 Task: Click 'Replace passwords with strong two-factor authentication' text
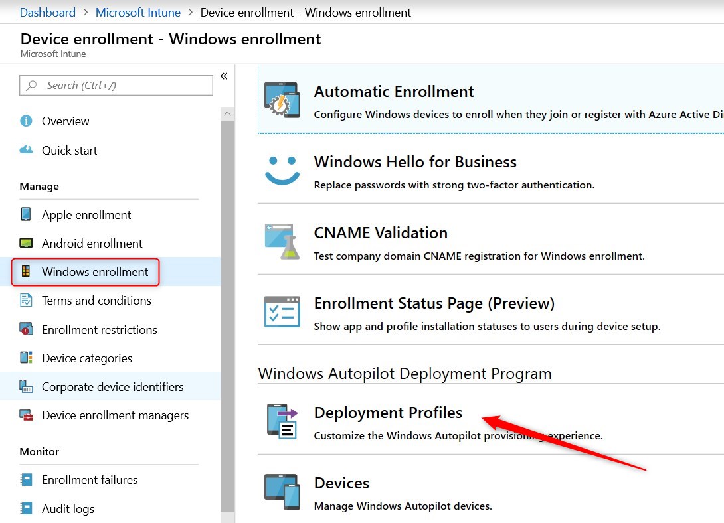point(454,185)
